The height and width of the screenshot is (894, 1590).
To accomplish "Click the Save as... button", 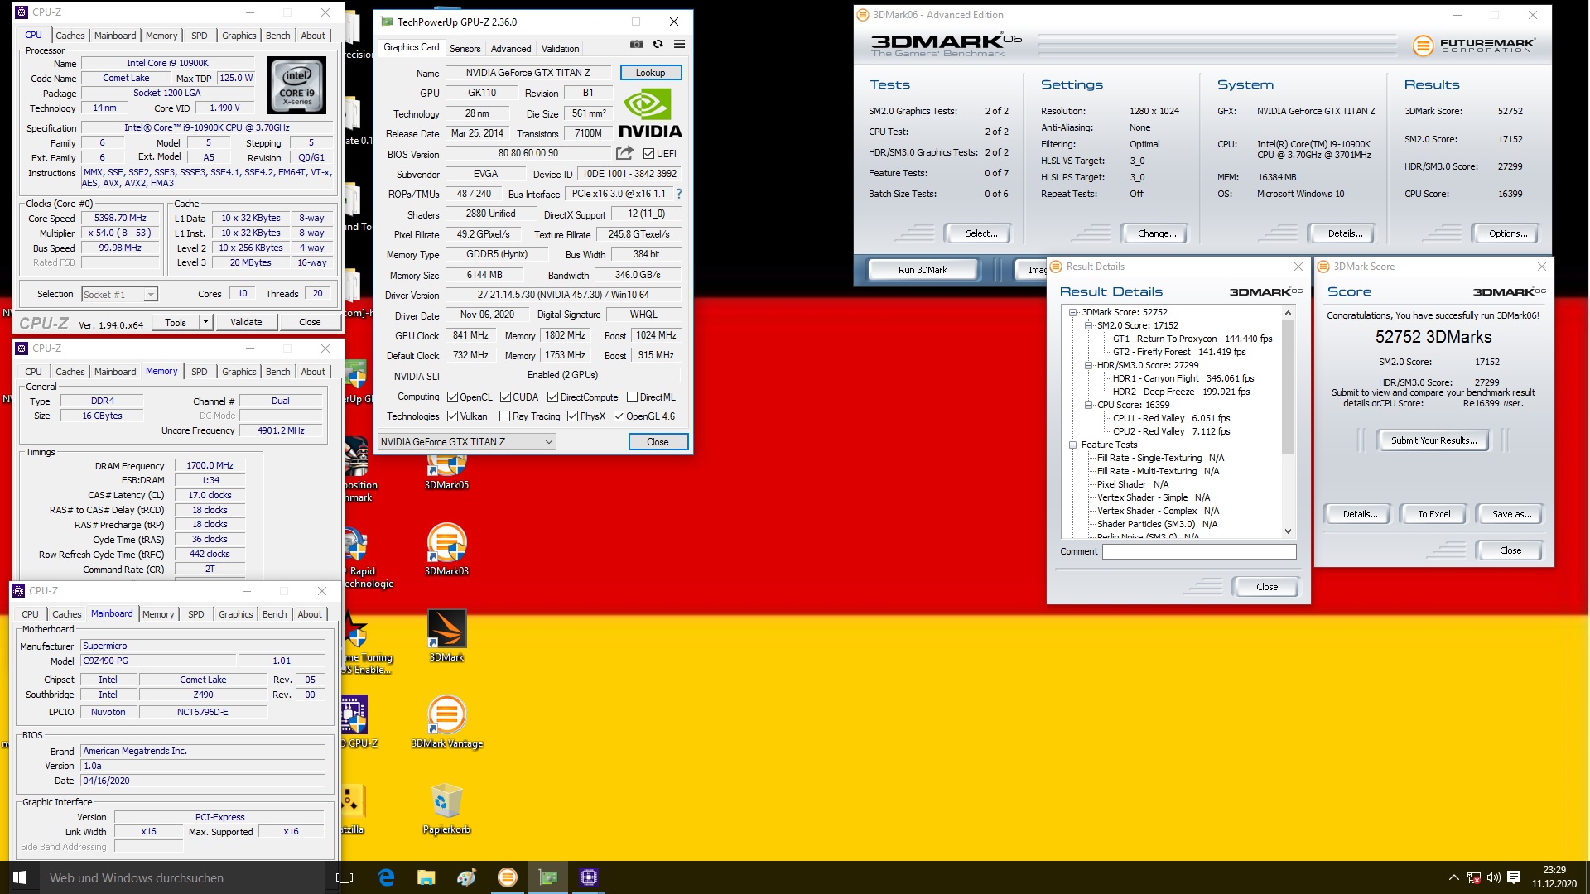I will click(x=1511, y=514).
